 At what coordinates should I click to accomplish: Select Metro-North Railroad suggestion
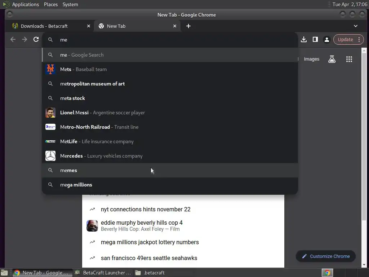pos(170,127)
